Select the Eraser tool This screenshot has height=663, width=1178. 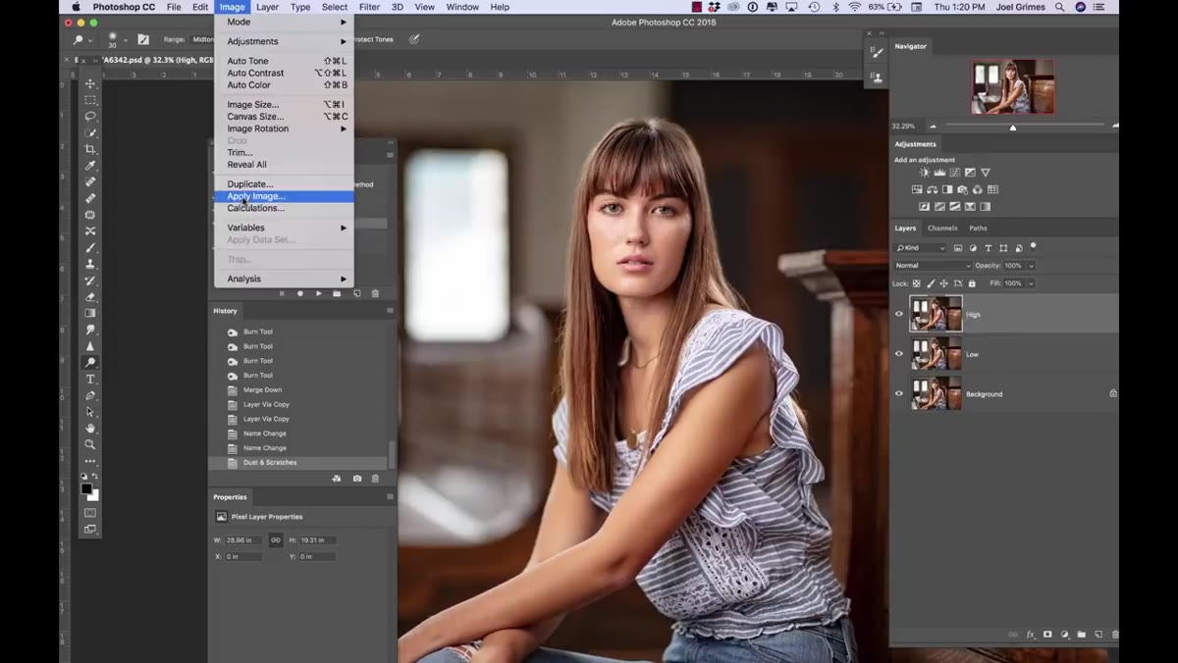[x=90, y=296]
